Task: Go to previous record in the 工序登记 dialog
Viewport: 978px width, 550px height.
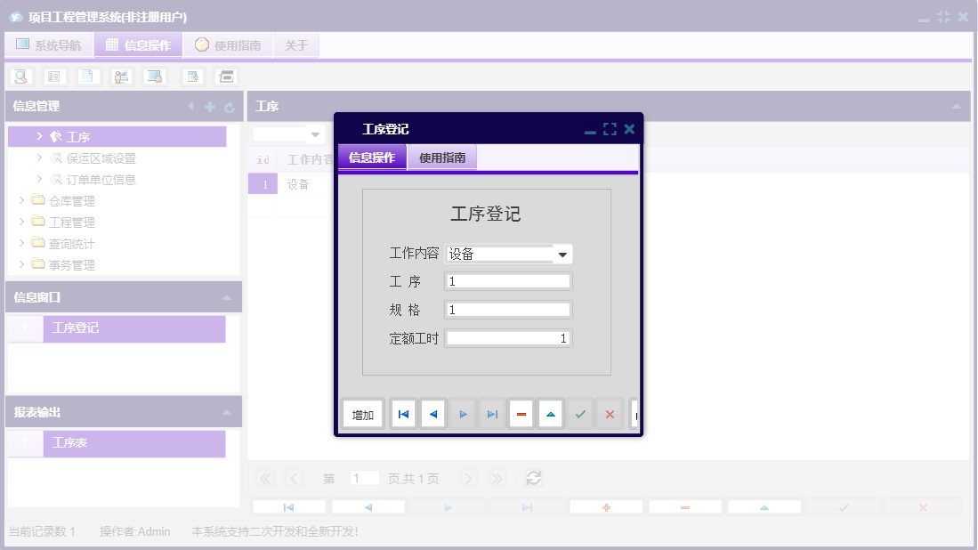Action: [x=432, y=413]
